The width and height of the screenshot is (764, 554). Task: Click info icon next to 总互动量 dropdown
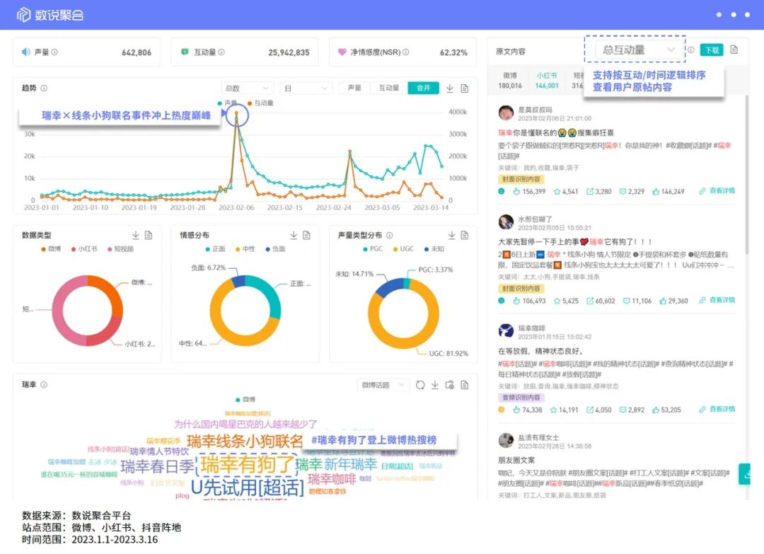pyautogui.click(x=691, y=50)
